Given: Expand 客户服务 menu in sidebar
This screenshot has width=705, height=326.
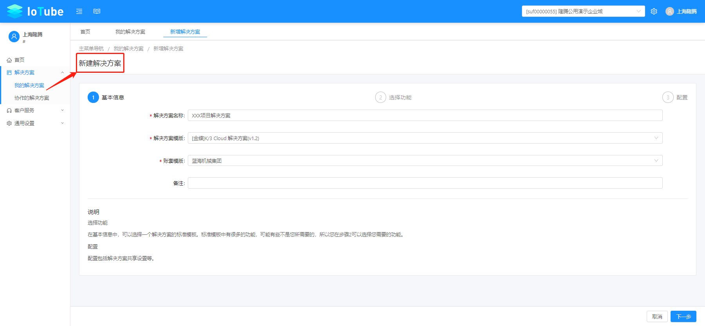Looking at the screenshot, I should 35,110.
